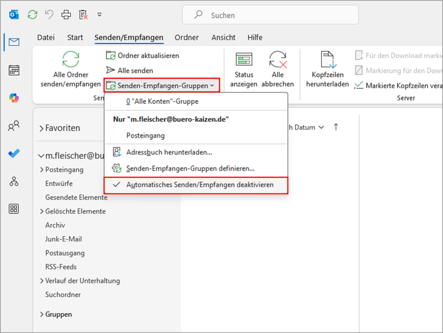Switch to the Ordner ribbon tab

186,37
